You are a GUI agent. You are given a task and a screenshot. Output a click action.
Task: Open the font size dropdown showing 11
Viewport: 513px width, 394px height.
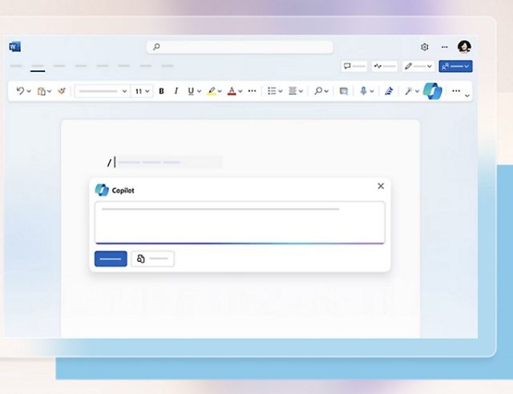pos(142,91)
